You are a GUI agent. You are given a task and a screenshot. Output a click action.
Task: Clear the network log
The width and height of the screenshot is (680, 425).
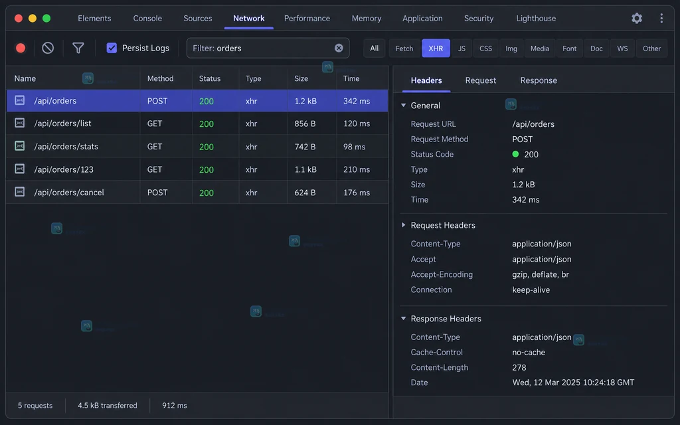point(48,48)
